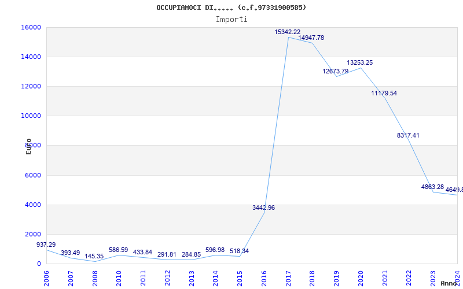Click the 13253.25 data label
Screen dimensions: 463x289
(359, 62)
